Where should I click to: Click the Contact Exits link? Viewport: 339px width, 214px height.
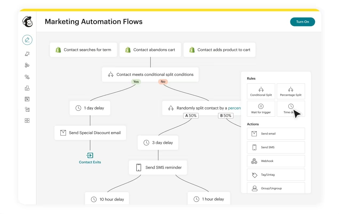click(90, 162)
